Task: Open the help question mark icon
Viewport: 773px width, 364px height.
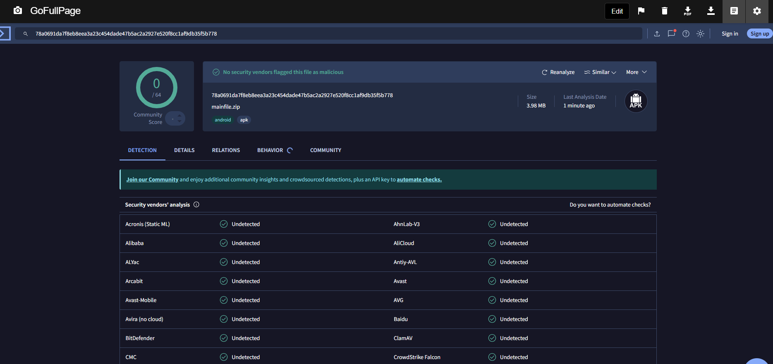Action: [686, 34]
